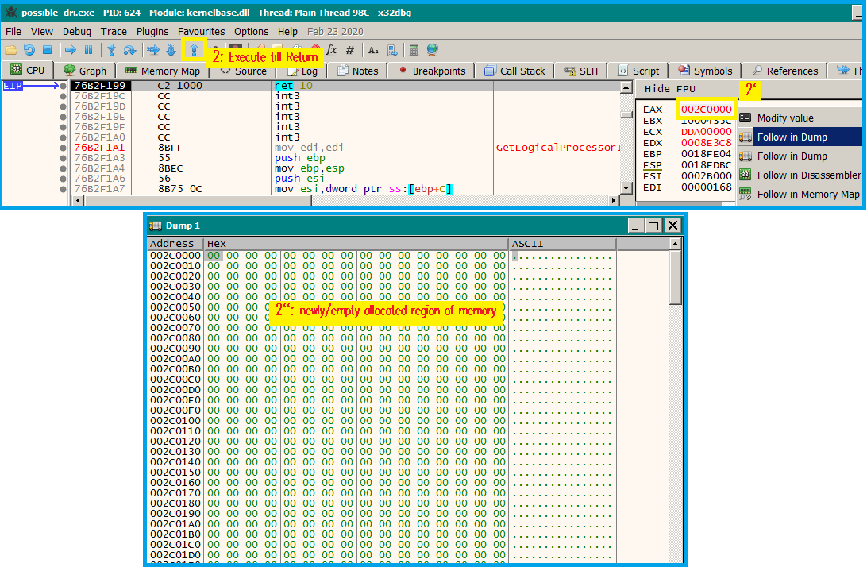
Task: Click the Step Into toolbar icon
Action: [111, 50]
